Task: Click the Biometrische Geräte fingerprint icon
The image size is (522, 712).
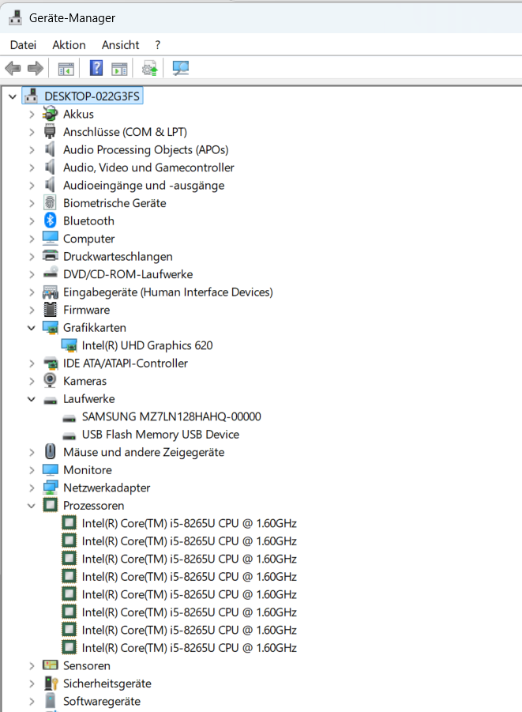Action: 50,203
